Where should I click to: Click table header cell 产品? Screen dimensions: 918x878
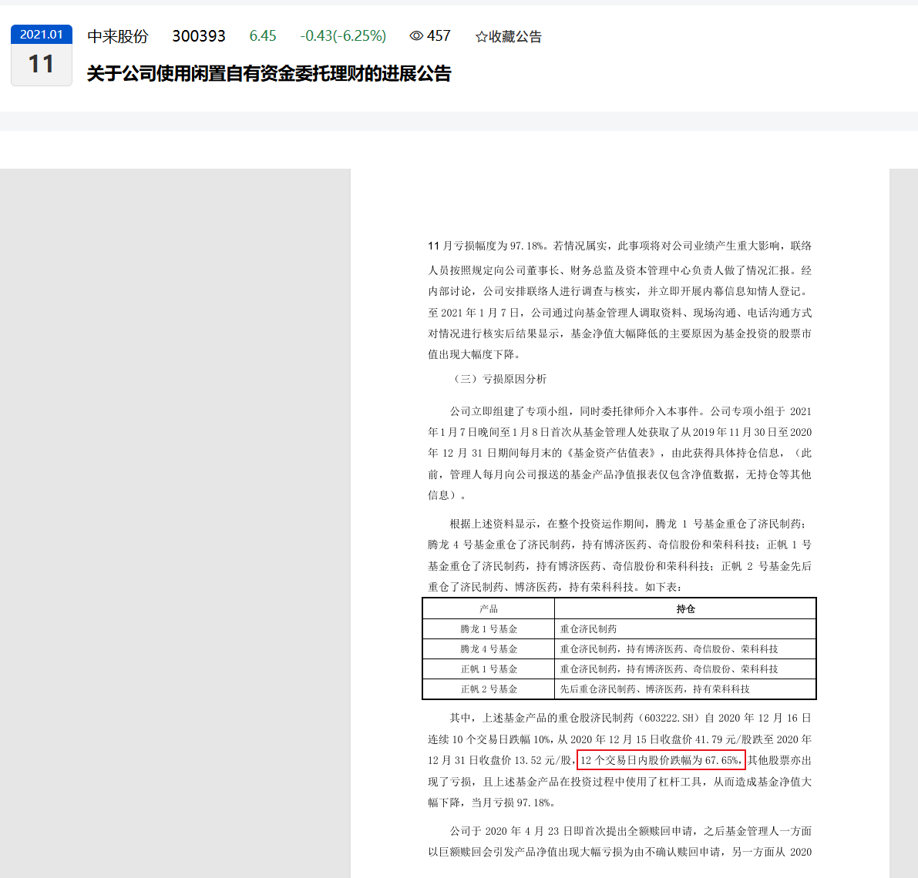click(x=489, y=609)
